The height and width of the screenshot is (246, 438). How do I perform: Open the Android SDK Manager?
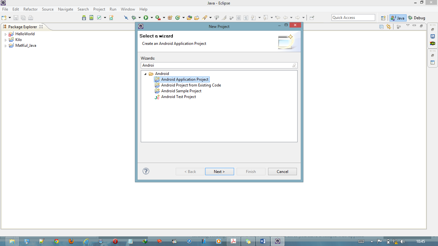pyautogui.click(x=83, y=18)
